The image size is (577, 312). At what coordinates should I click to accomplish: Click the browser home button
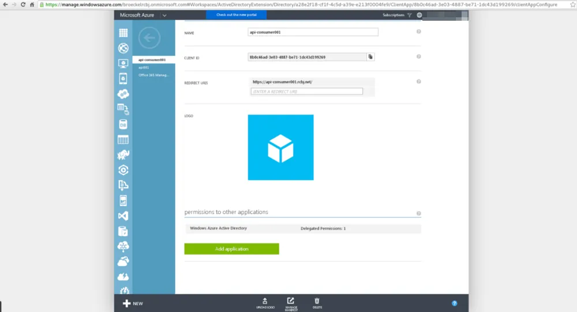(x=32, y=5)
